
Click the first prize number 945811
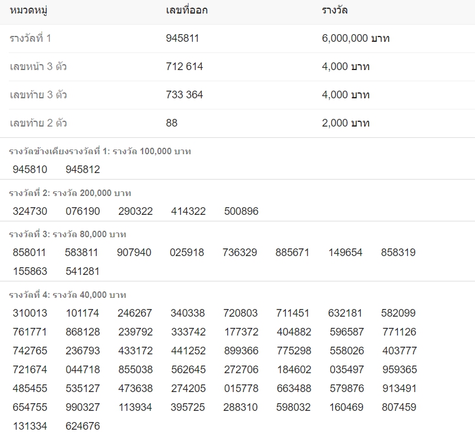182,38
